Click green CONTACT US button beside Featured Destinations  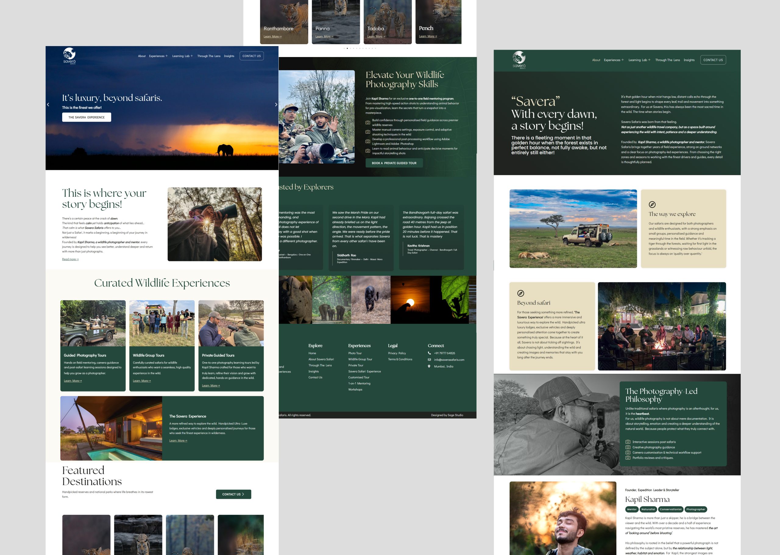pos(233,494)
